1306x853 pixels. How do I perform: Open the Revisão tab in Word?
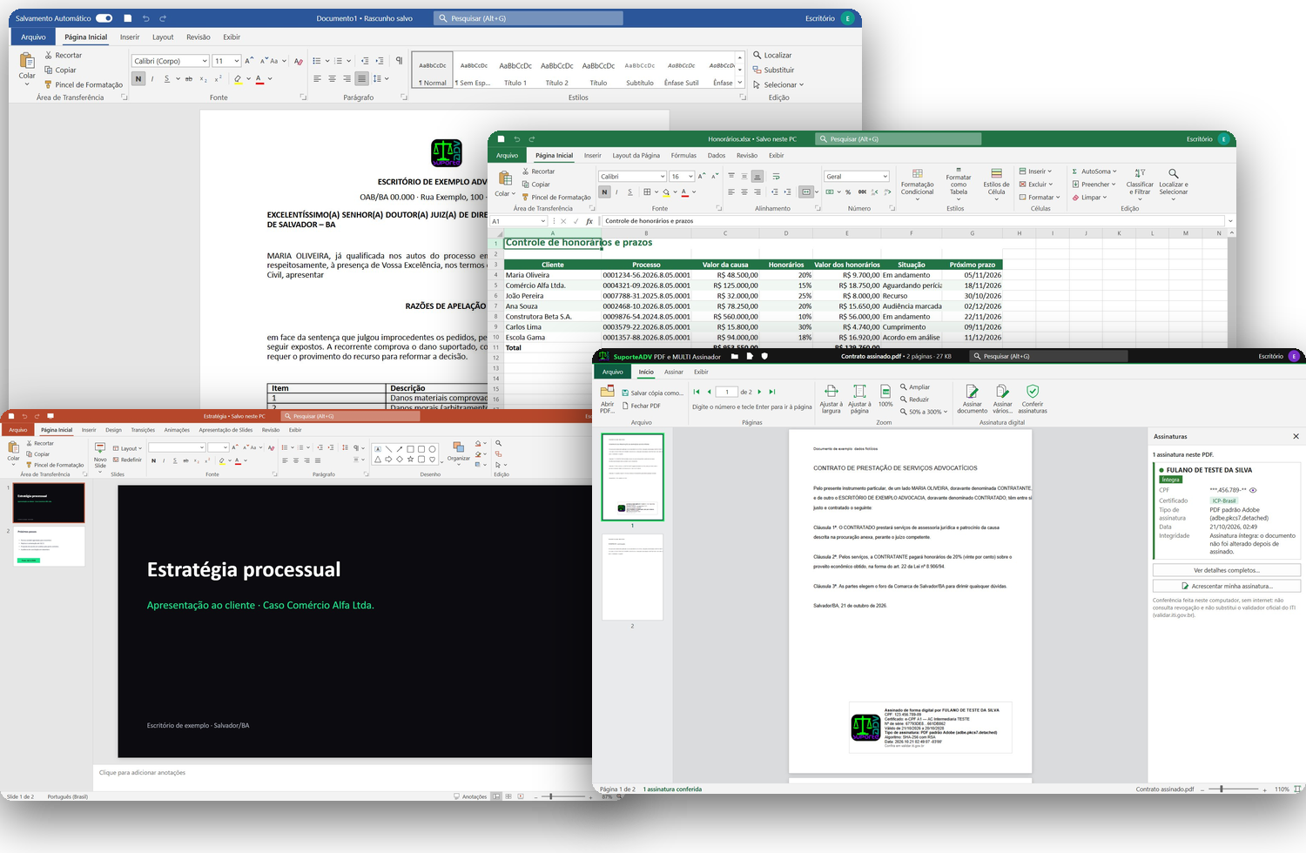199,37
